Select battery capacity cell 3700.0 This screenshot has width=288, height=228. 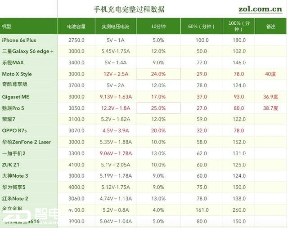coord(76,85)
